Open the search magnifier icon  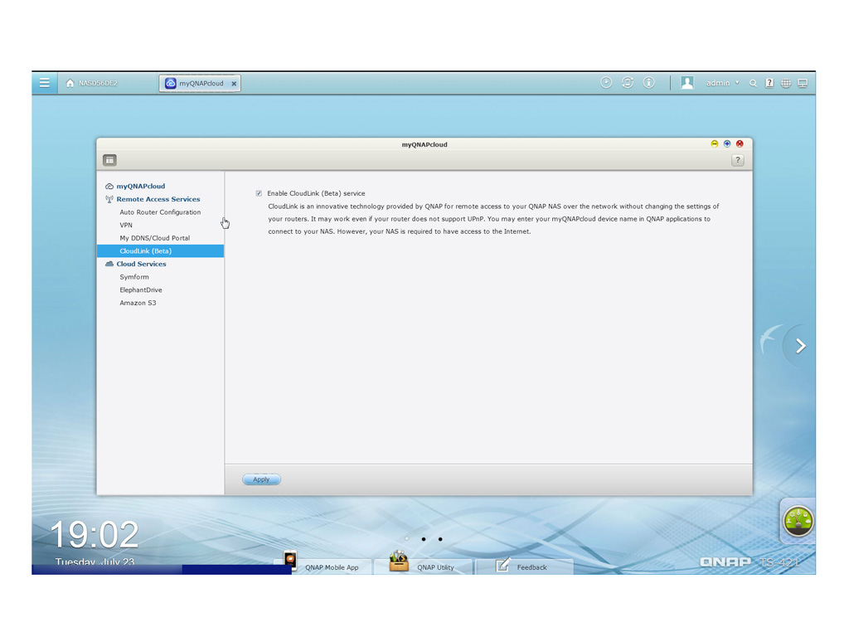pos(753,84)
